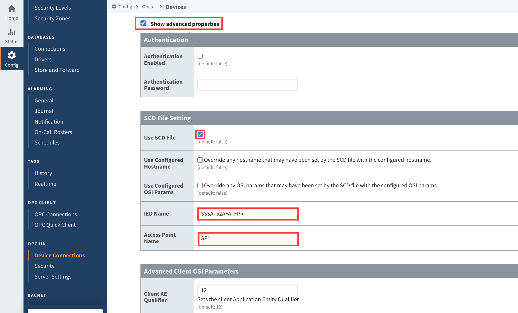Click the Alarming General icon
Viewport: 518px width, 313px height.
[x=44, y=100]
